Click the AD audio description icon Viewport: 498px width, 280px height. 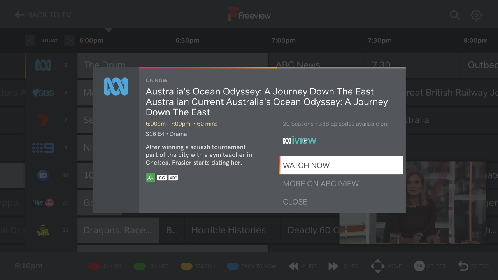pos(173,178)
